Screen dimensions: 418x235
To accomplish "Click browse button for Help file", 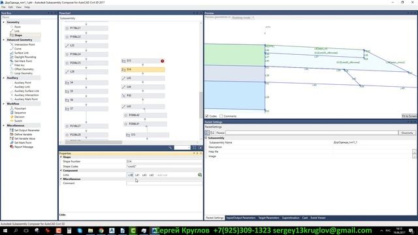I will click(414, 152).
